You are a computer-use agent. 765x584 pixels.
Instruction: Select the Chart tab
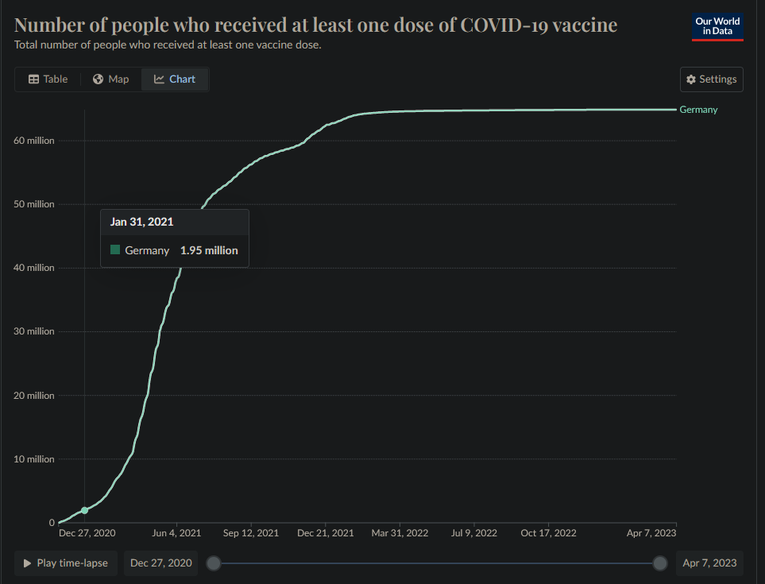[x=175, y=79]
